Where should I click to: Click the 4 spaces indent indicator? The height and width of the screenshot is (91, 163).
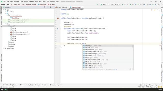pyautogui.click(x=152, y=87)
